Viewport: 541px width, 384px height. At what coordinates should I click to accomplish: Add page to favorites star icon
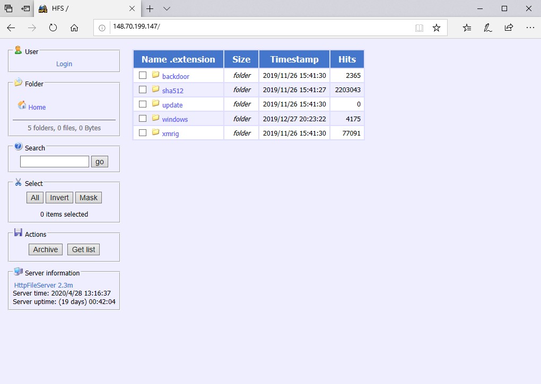pos(436,28)
